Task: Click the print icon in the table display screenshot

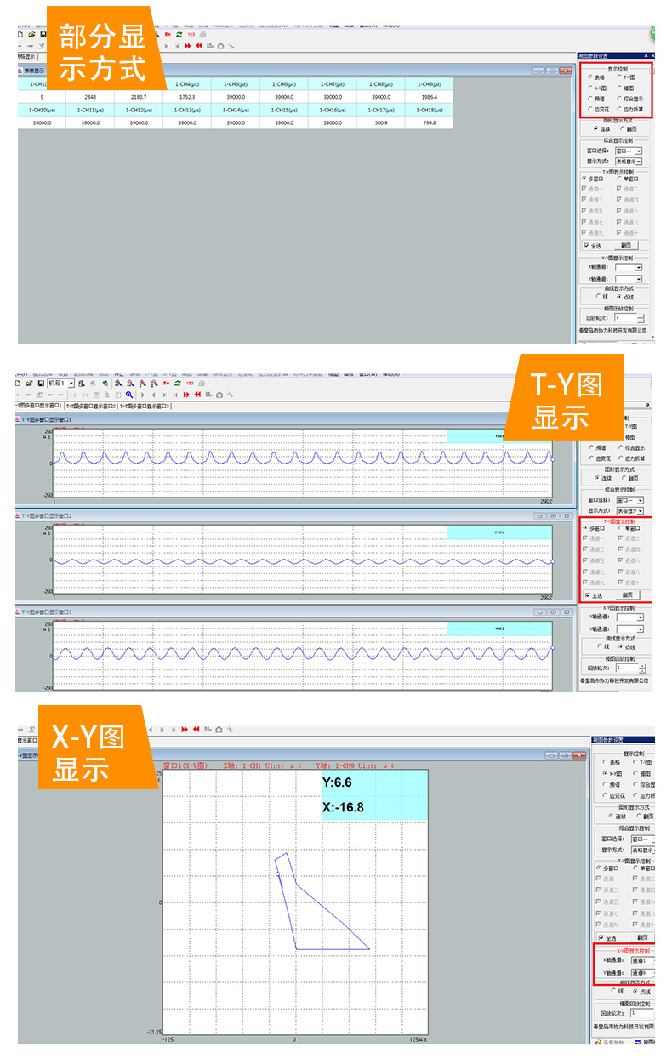Action: click(203, 35)
